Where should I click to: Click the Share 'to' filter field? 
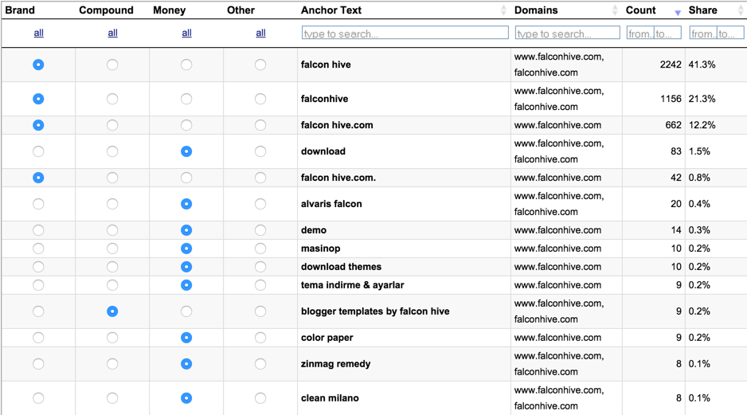730,33
